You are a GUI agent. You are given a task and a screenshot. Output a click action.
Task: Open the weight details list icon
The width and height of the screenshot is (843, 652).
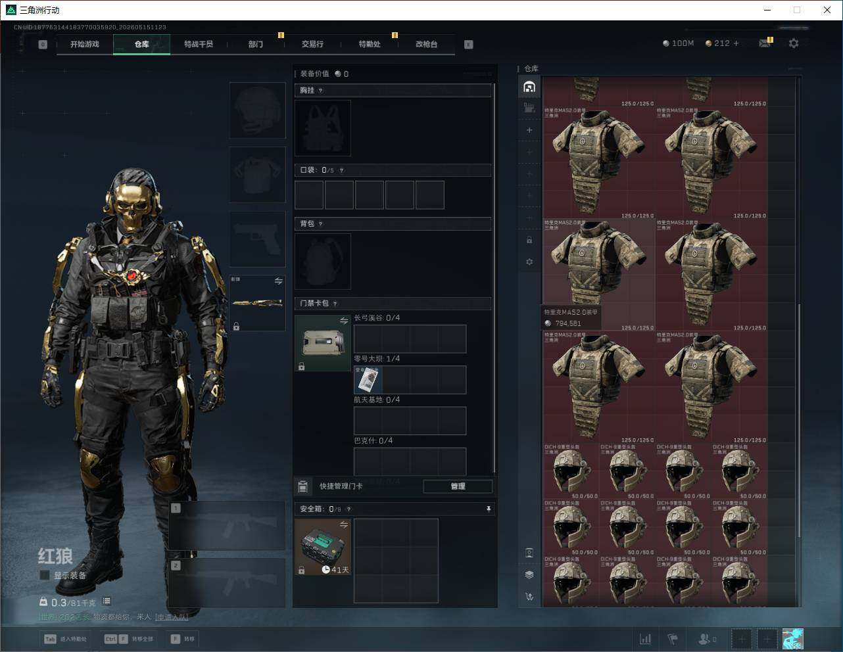point(107,601)
